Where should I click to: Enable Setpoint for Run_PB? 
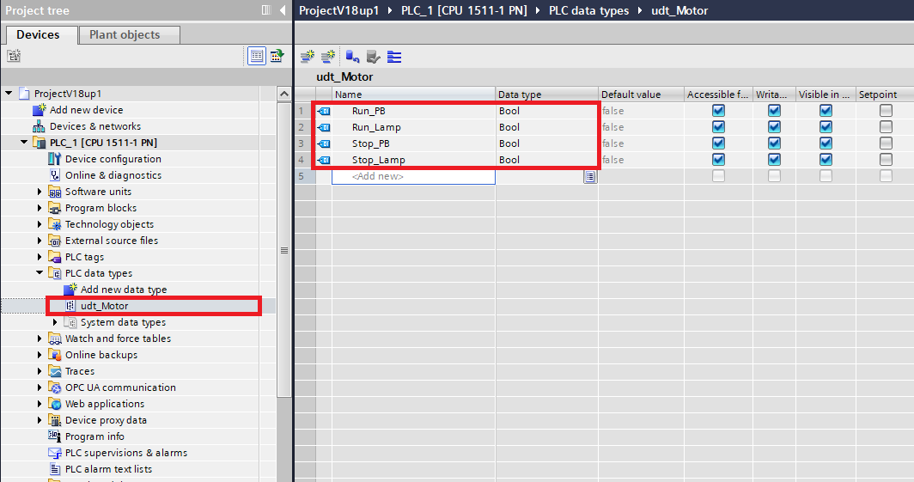pos(886,110)
